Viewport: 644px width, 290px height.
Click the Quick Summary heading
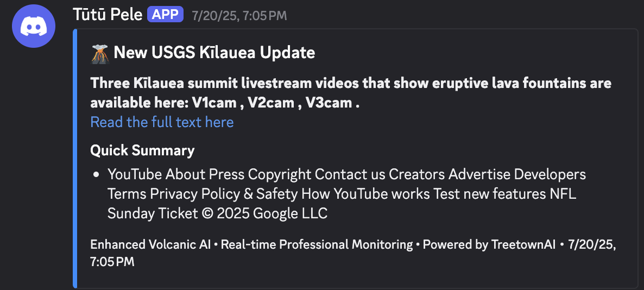[142, 150]
